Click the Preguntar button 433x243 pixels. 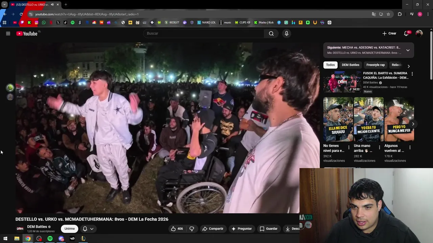tap(242, 228)
